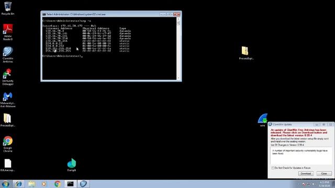Show hidden icons in system tray
This screenshot has width=335, height=188.
(299, 184)
